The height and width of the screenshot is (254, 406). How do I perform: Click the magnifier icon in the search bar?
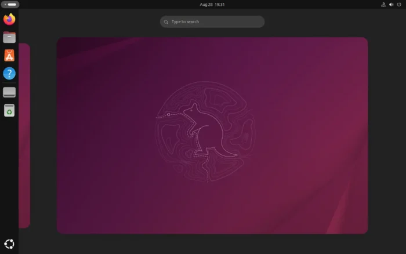pos(166,22)
